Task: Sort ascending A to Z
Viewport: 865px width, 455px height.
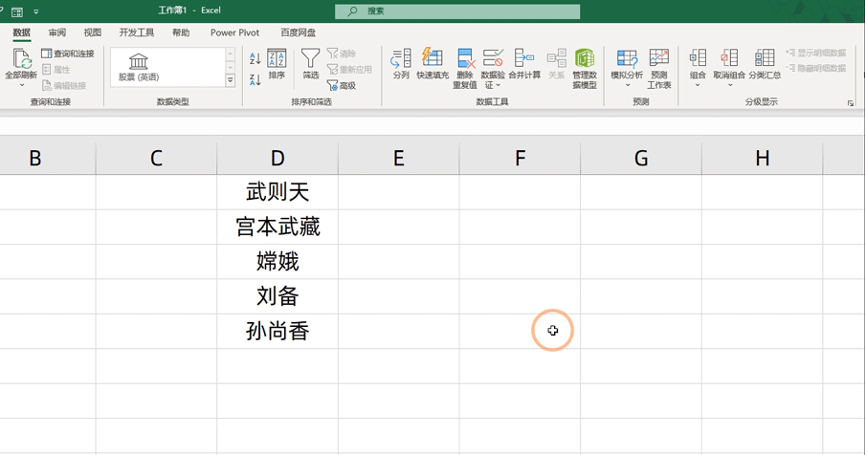Action: click(255, 58)
